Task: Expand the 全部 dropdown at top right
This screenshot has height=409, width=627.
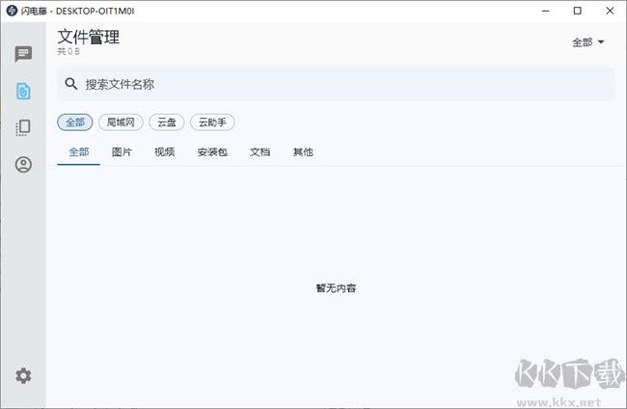Action: pyautogui.click(x=587, y=42)
